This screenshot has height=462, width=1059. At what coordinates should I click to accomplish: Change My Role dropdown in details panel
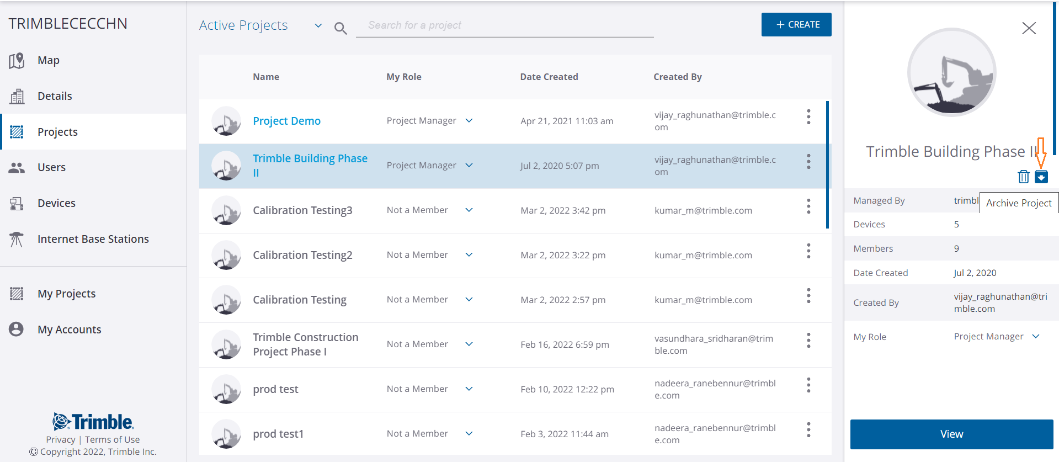[x=1035, y=337]
